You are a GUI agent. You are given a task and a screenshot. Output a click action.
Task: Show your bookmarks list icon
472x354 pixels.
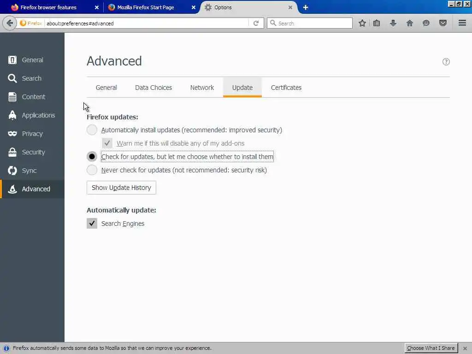(377, 23)
